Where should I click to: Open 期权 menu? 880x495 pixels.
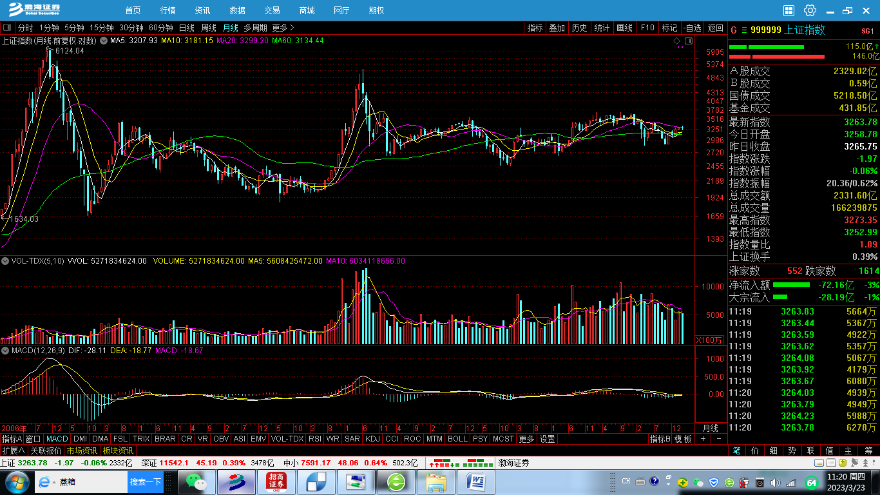coord(376,10)
